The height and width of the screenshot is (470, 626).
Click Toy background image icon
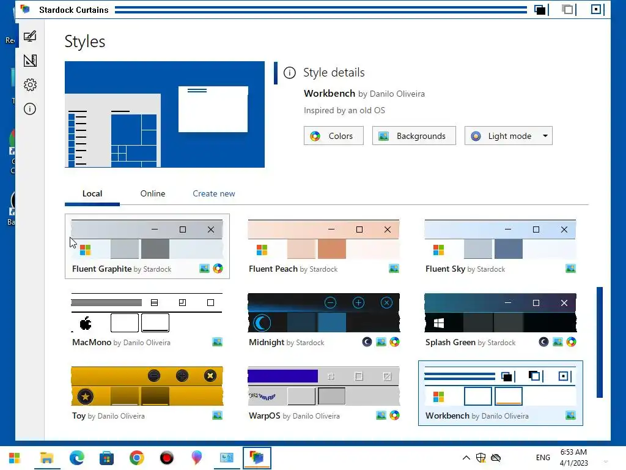point(217,416)
